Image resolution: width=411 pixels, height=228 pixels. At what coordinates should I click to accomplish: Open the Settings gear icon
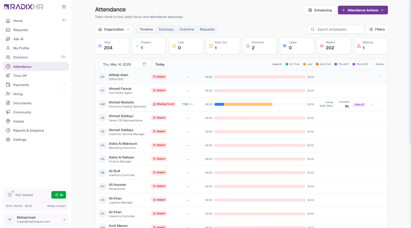8,140
